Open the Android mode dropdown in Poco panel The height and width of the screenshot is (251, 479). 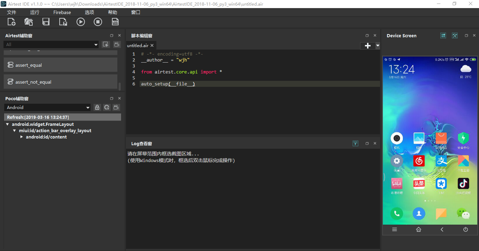48,108
